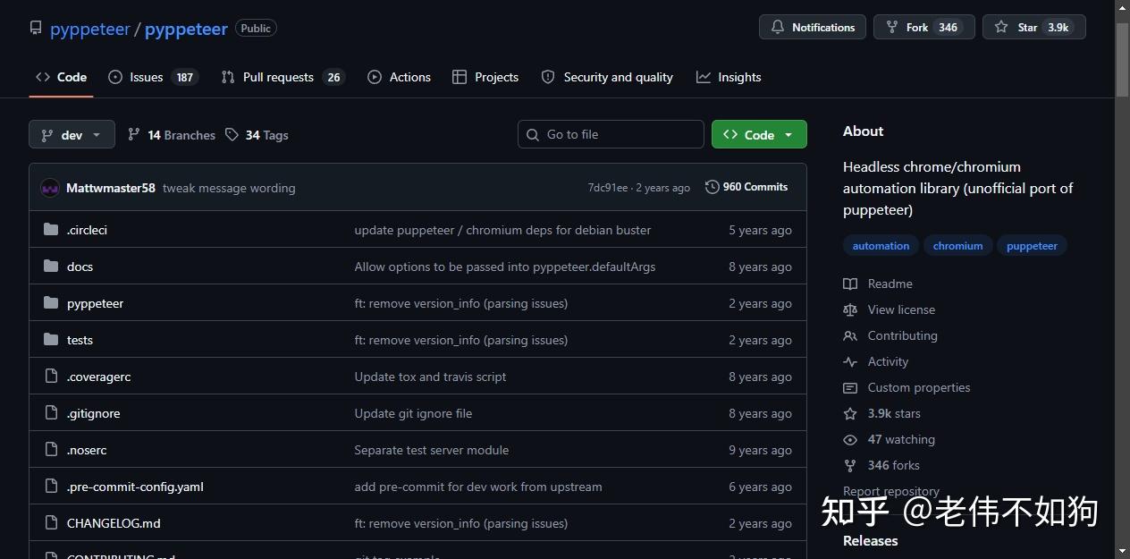Open the CHANGELOG.md file link
Image resolution: width=1130 pixels, height=559 pixels.
tap(114, 523)
